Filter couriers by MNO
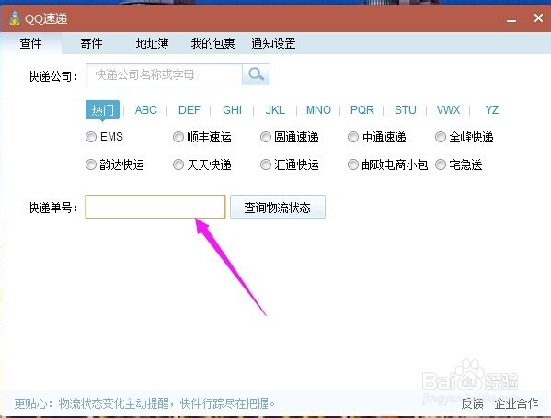This screenshot has width=551, height=418. click(318, 110)
